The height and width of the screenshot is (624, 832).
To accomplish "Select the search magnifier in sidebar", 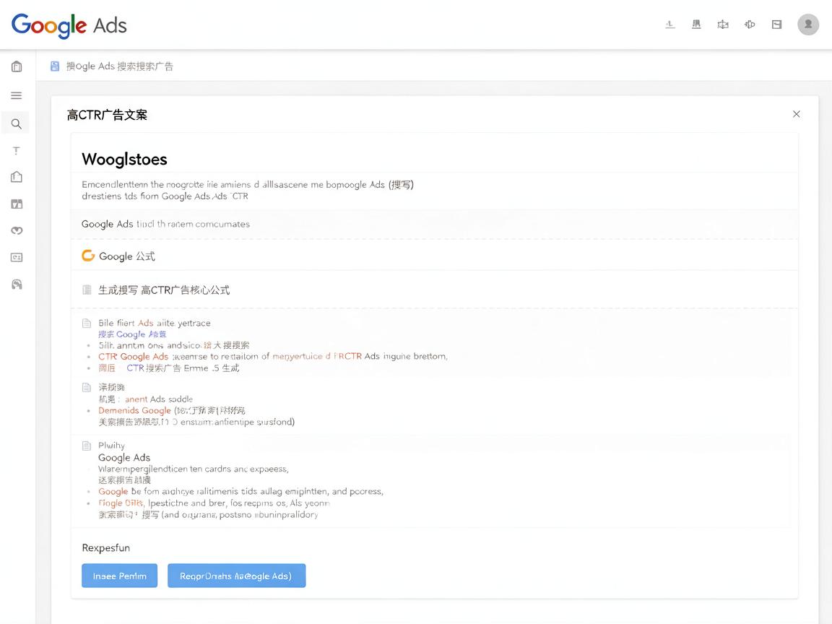I will coord(17,123).
